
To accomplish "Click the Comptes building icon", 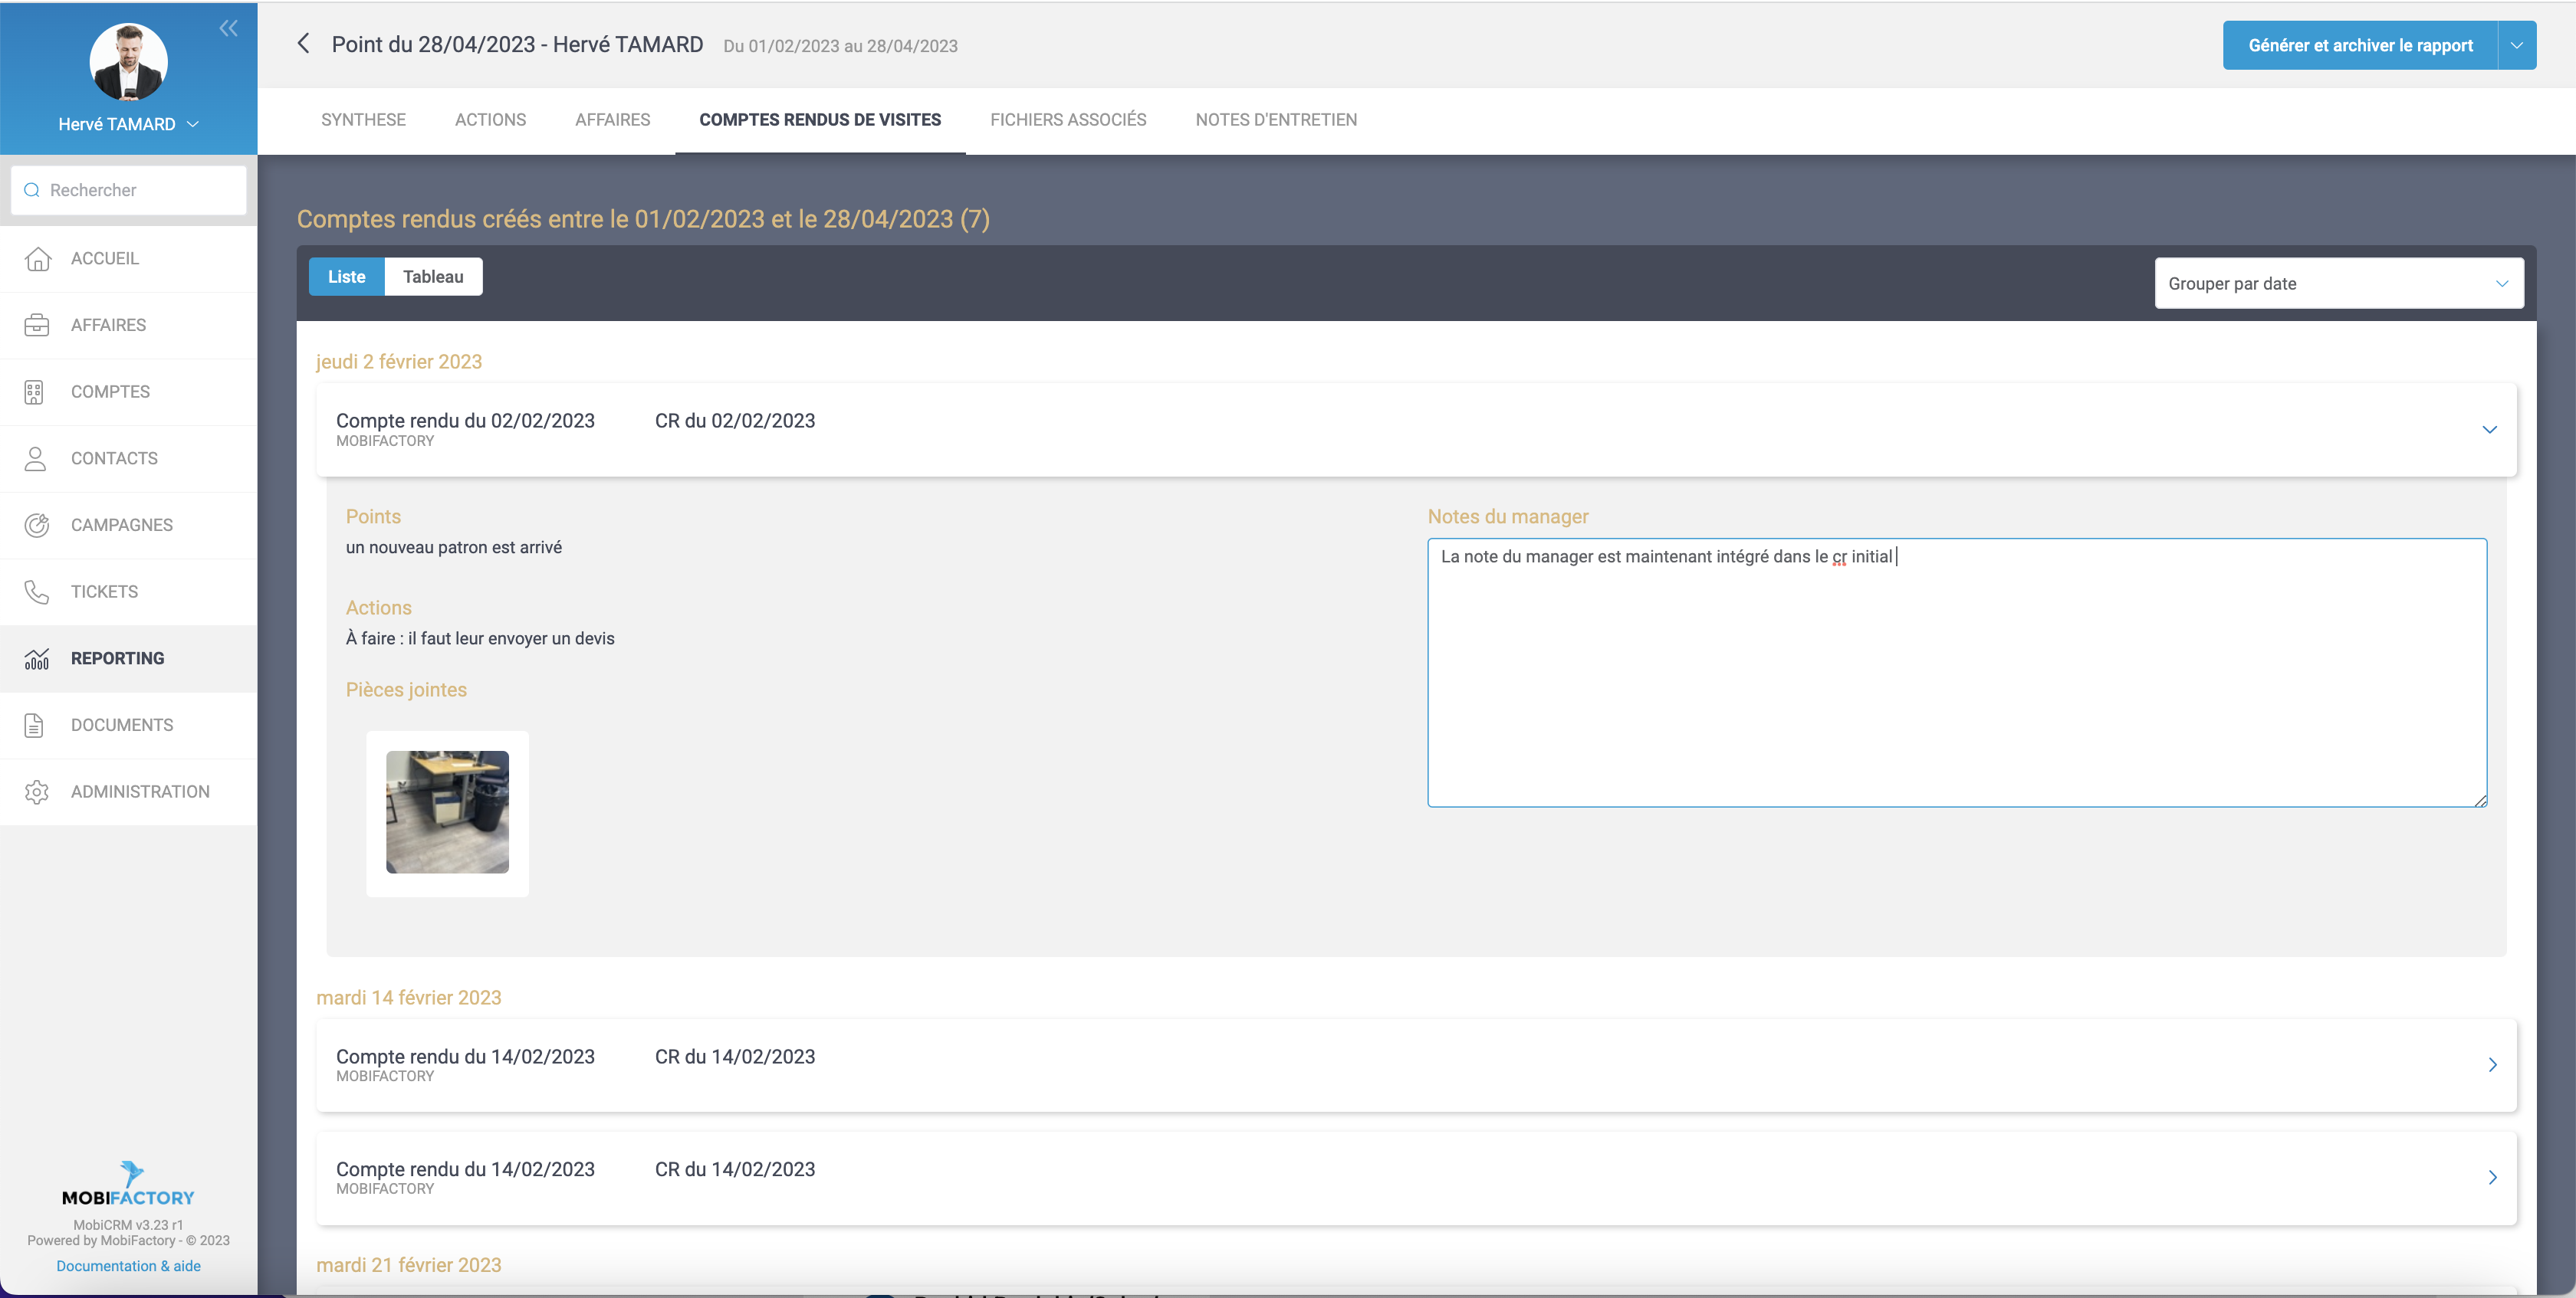I will coord(35,392).
